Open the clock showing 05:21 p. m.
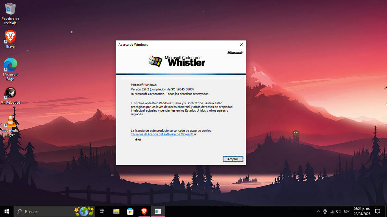 coord(362,211)
